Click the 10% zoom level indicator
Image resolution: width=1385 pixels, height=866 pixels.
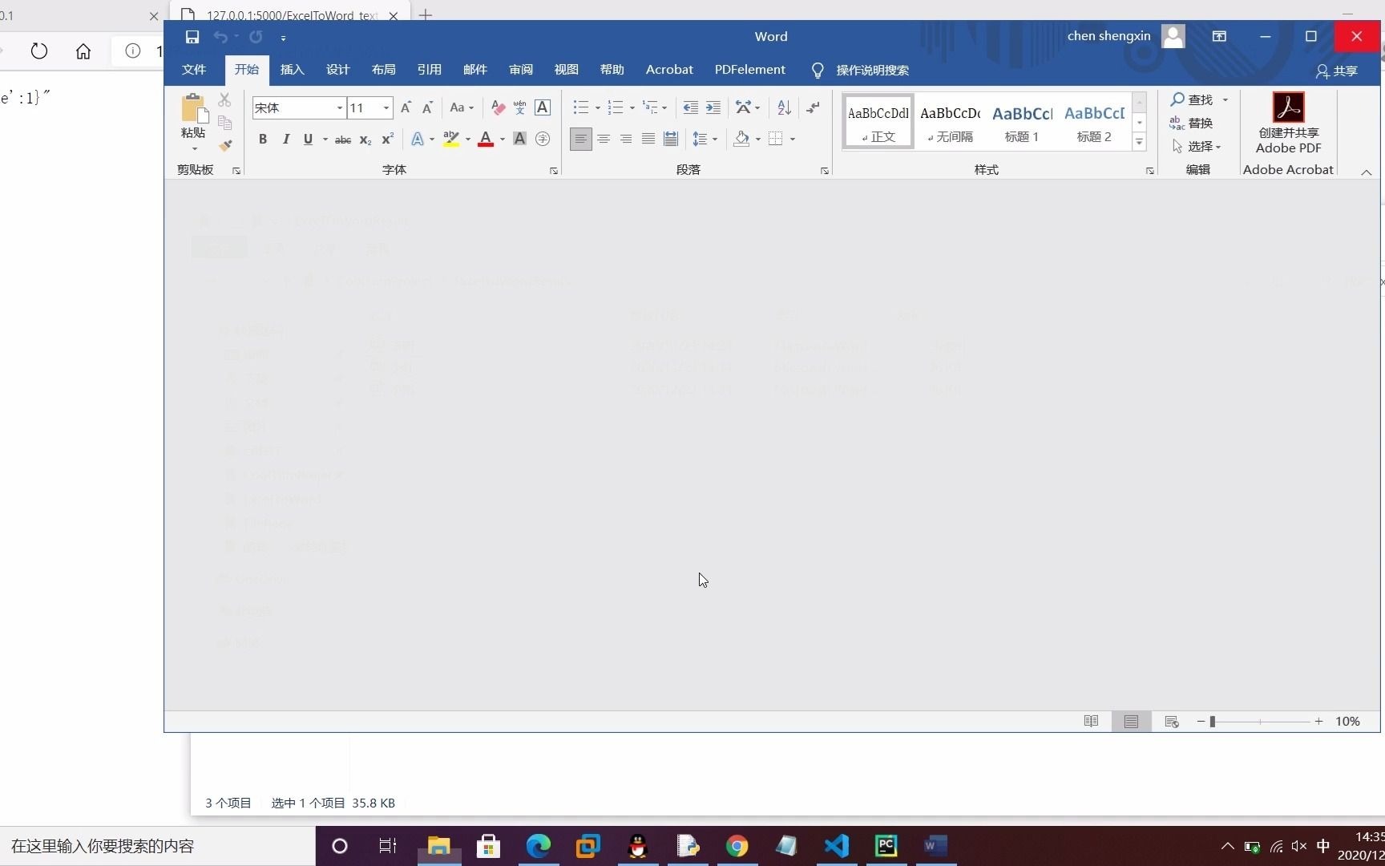(1347, 722)
